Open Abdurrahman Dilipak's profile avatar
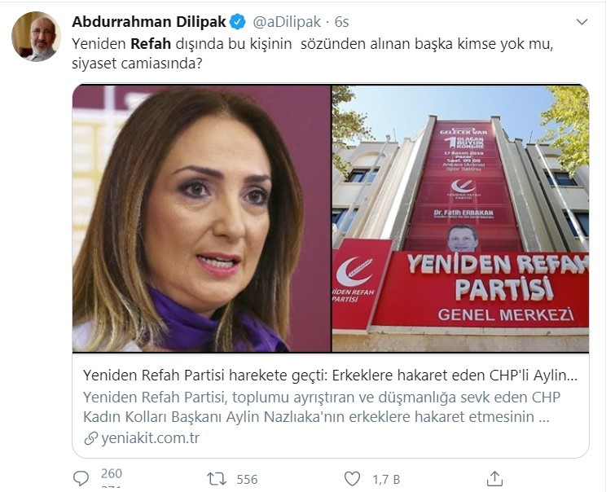Screen dimensions: 615x492 (36, 36)
